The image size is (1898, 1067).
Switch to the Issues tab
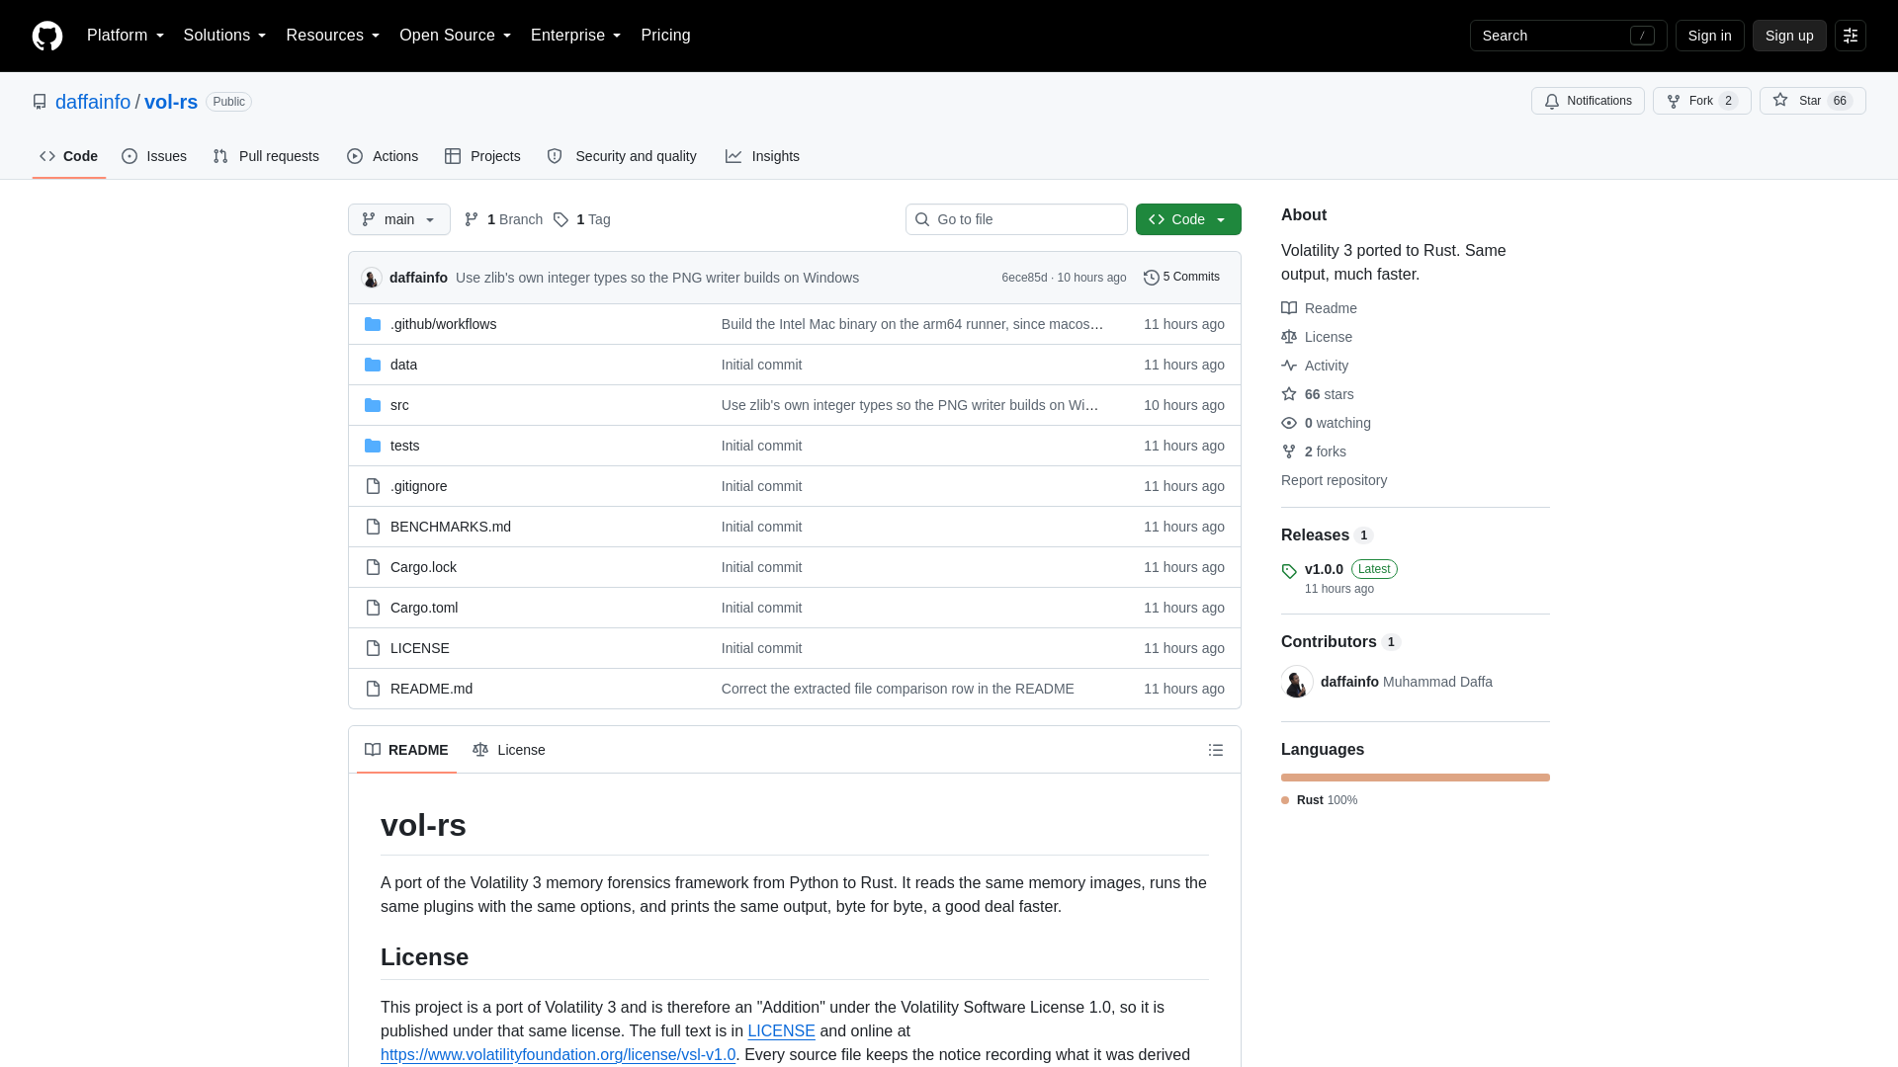(x=154, y=156)
